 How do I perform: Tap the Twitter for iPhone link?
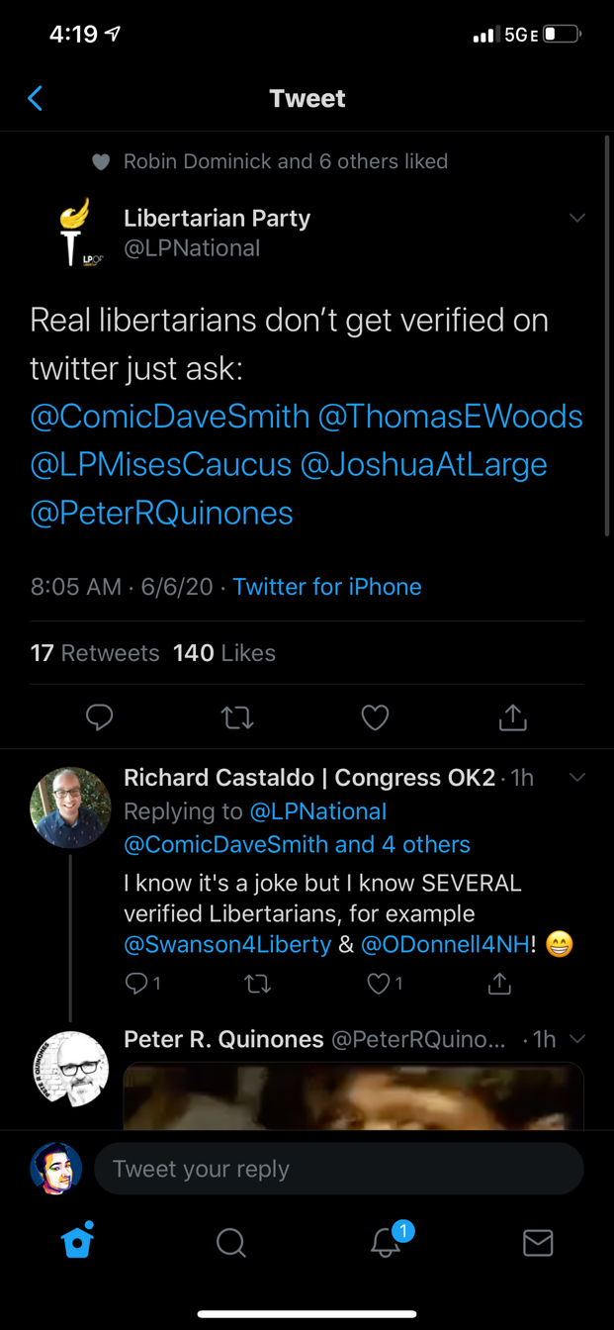click(x=327, y=587)
